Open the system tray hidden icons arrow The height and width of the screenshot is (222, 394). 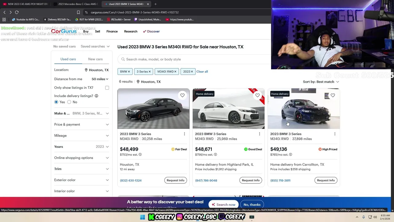(x=357, y=217)
